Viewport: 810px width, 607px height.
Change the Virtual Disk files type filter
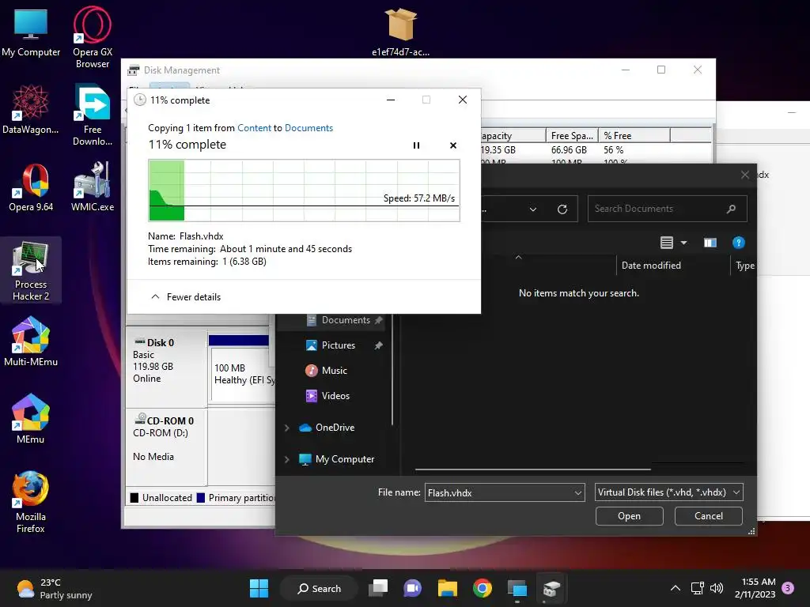(669, 492)
